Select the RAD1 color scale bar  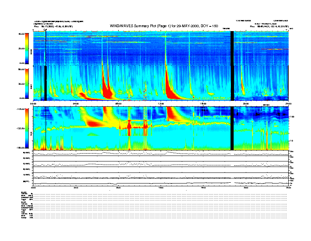(x=27, y=84)
